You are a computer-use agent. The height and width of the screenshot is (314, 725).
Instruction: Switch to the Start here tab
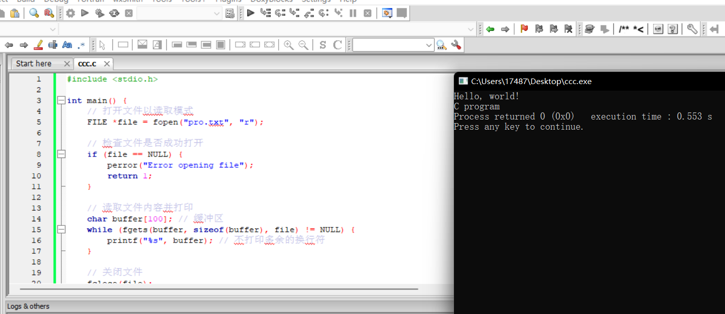click(33, 64)
